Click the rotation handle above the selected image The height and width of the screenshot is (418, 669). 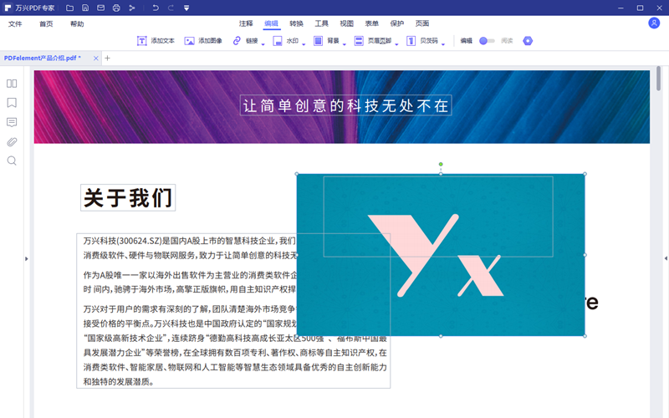tap(441, 164)
